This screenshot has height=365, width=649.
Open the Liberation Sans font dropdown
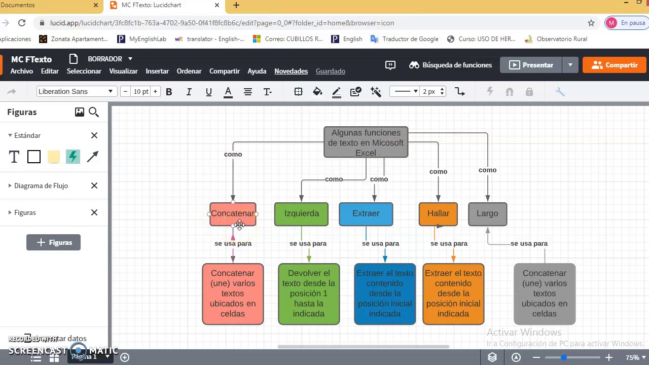click(x=76, y=91)
